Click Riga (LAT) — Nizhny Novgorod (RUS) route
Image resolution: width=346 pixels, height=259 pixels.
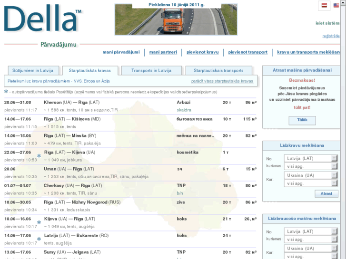point(82,202)
